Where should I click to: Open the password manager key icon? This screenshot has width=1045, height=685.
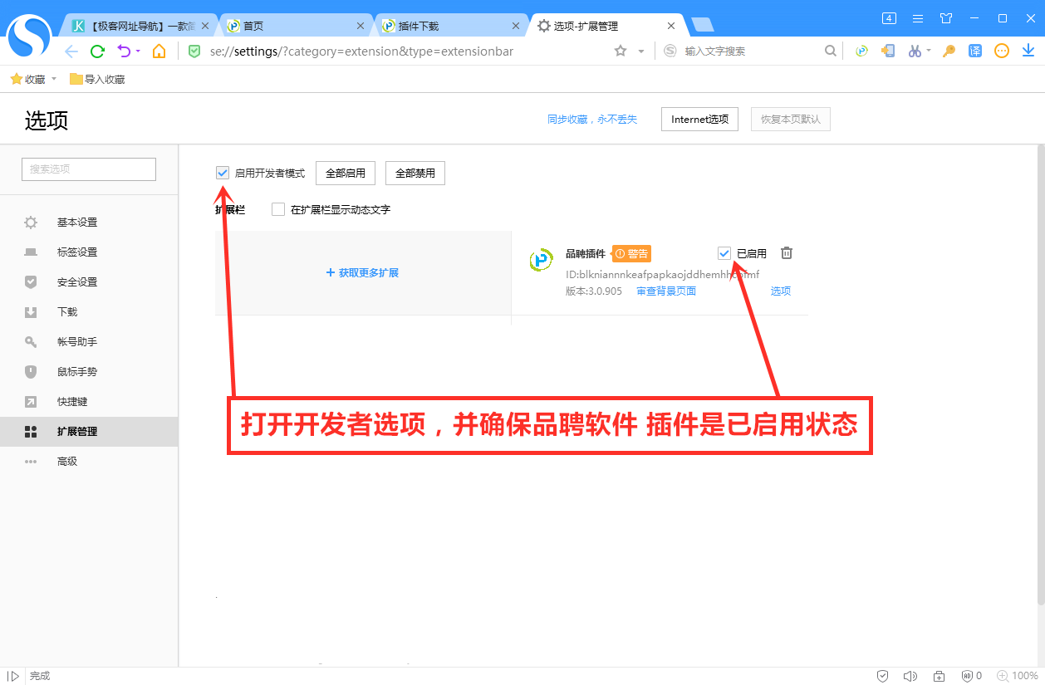949,51
